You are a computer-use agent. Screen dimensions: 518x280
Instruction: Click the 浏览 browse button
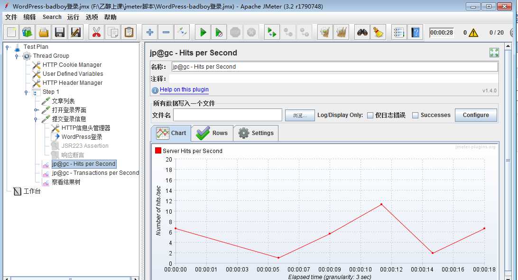click(x=300, y=115)
